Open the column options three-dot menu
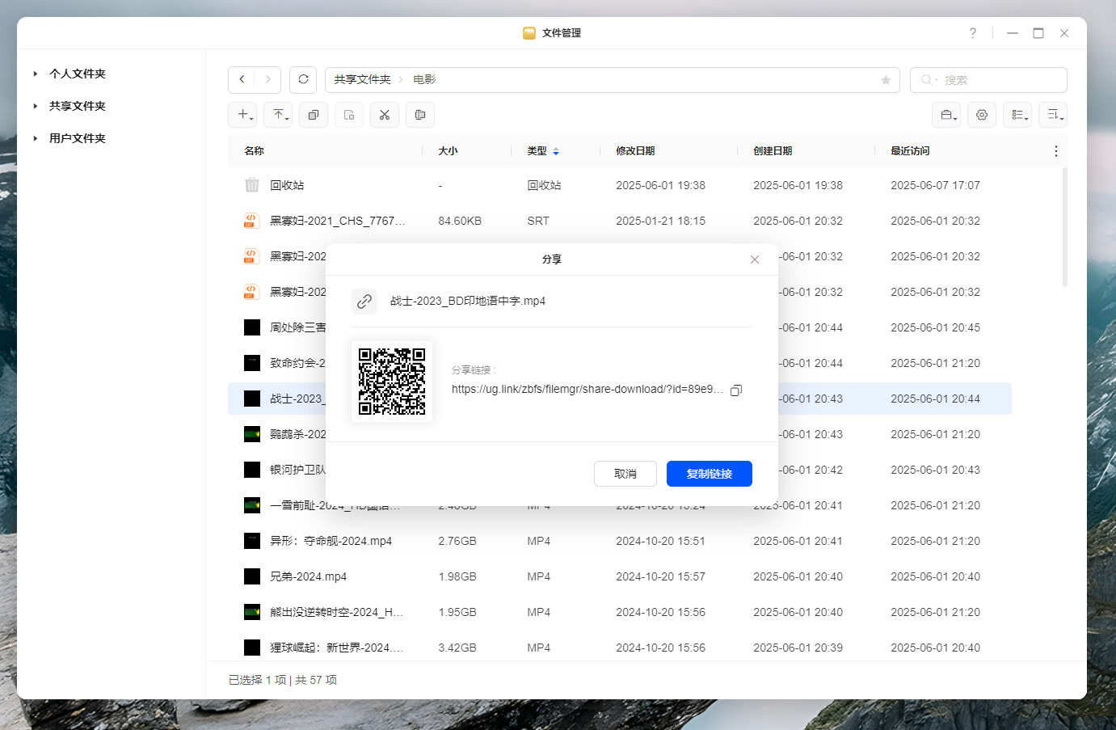Screen dimensions: 1116x730 click(1055, 151)
